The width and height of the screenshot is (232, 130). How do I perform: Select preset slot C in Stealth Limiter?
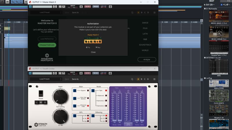click(145, 79)
